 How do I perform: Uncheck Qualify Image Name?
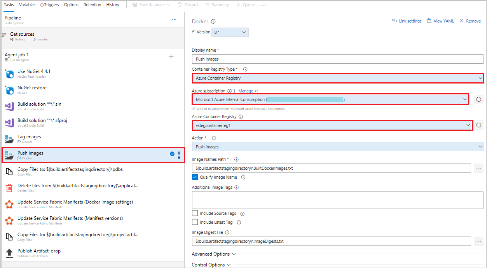tap(195, 177)
